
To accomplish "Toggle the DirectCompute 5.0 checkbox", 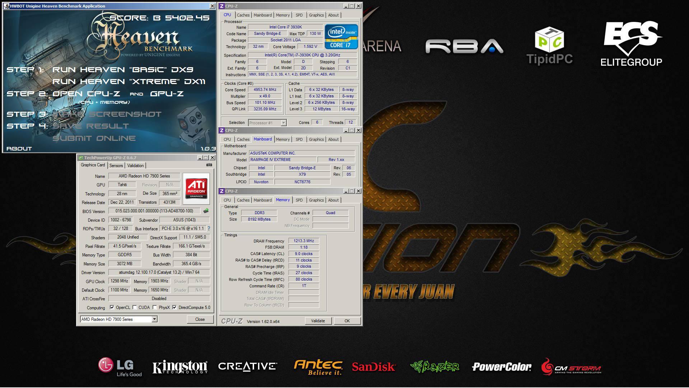I will pyautogui.click(x=174, y=308).
